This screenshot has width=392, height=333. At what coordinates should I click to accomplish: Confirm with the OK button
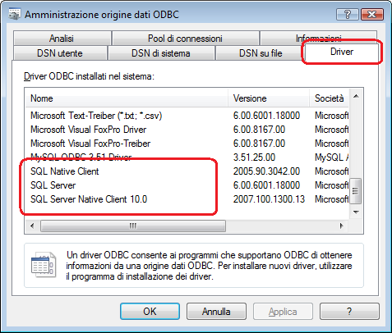(150, 311)
